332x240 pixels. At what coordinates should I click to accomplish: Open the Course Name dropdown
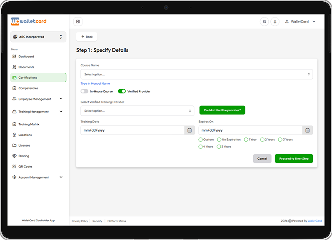tap(197, 74)
